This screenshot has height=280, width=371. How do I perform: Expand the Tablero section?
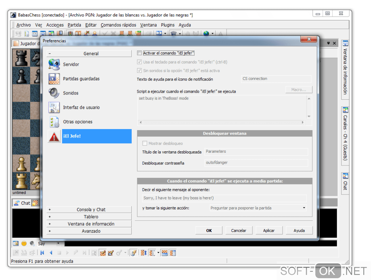coord(89,217)
